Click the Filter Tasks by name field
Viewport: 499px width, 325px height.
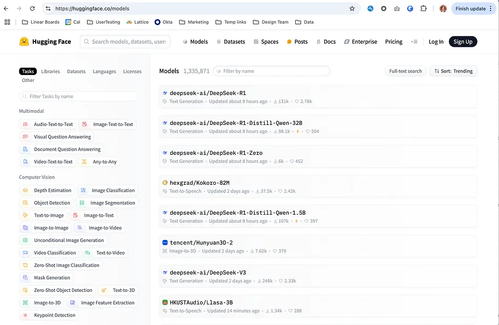pyautogui.click(x=79, y=97)
